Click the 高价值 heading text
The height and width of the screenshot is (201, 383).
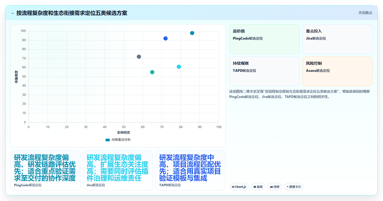pos(239,31)
